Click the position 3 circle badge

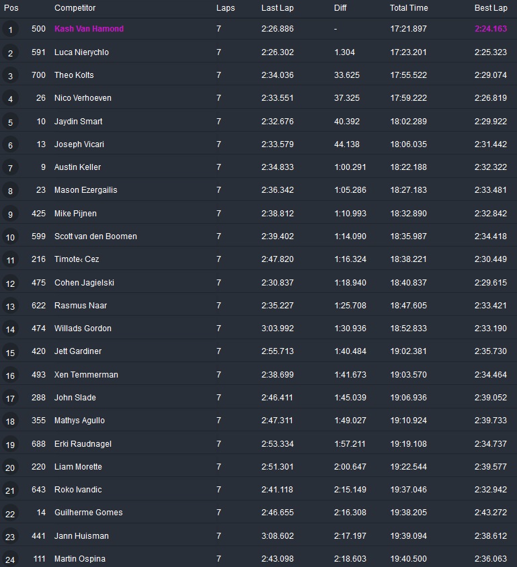11,76
